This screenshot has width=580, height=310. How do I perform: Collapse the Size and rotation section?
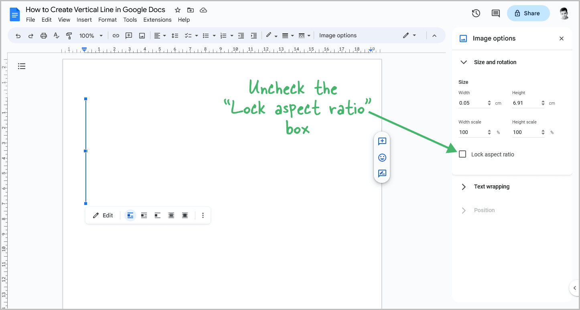[x=464, y=62]
